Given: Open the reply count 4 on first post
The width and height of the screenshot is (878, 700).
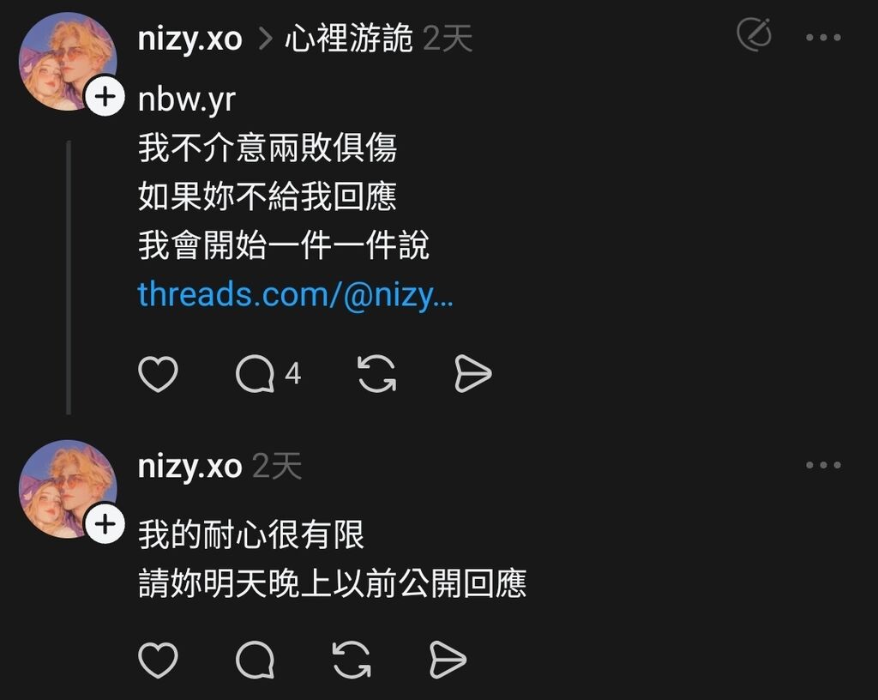Looking at the screenshot, I should [293, 373].
